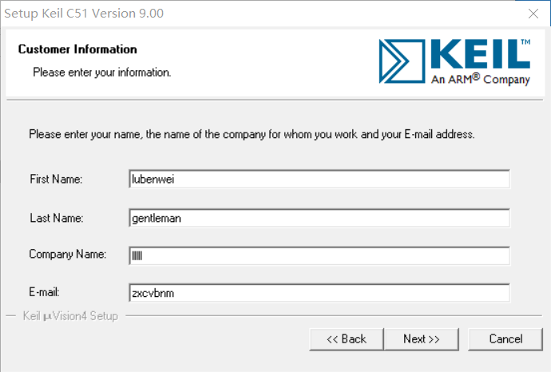Proceed with the Next >> button

(x=422, y=339)
